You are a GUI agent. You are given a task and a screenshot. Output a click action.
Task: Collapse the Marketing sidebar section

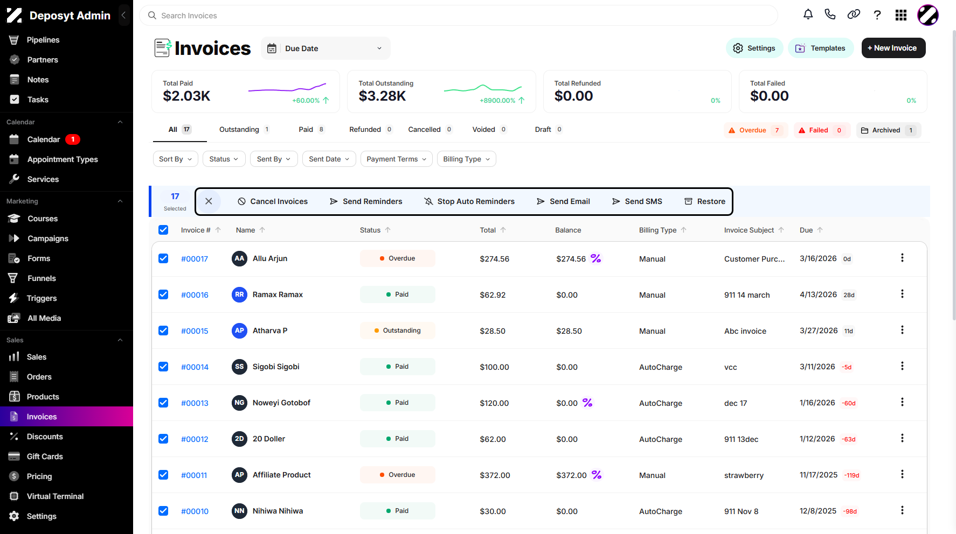(x=120, y=201)
